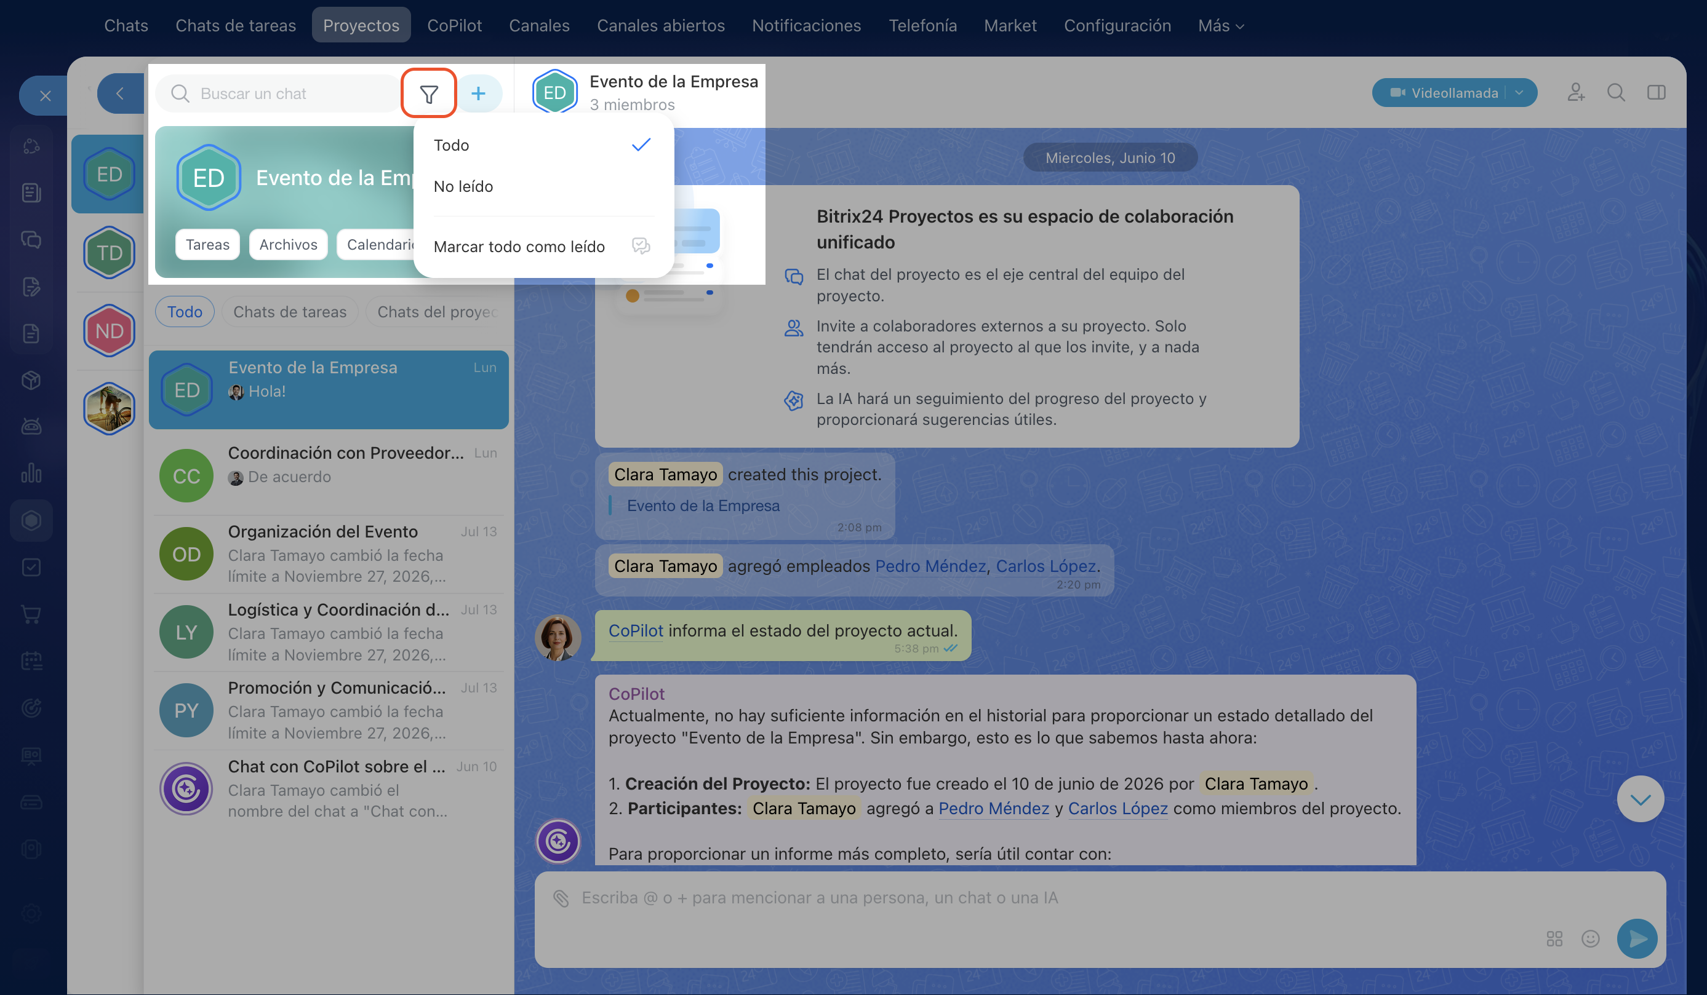Screen dimensions: 1707x995
Task: Expand the 'Más' top menu
Action: coord(1221,26)
